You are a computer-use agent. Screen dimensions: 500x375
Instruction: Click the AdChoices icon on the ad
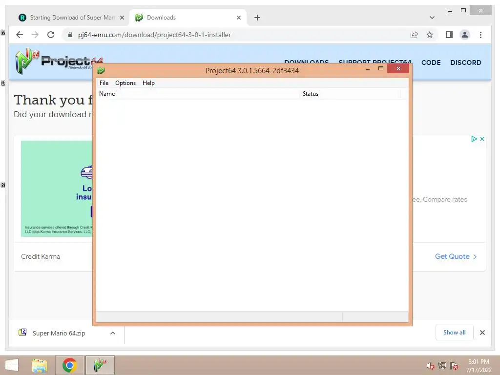tap(474, 139)
